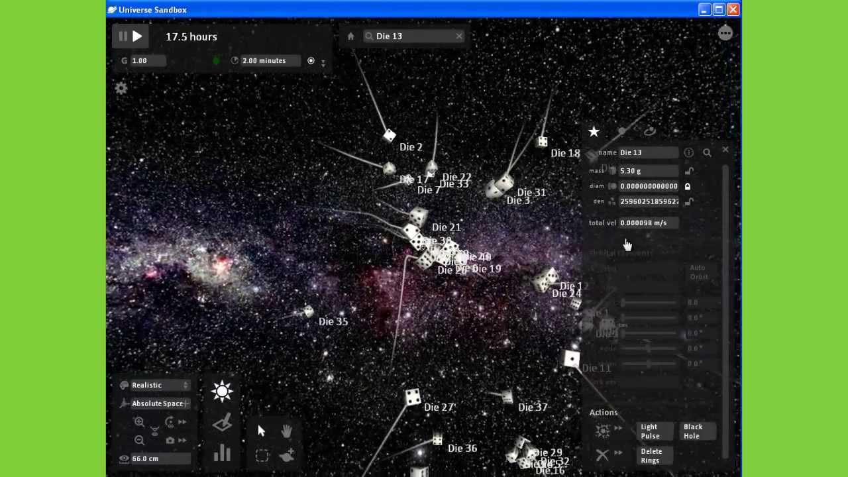Click the explode burst action icon
This screenshot has width=848, height=477.
click(602, 431)
